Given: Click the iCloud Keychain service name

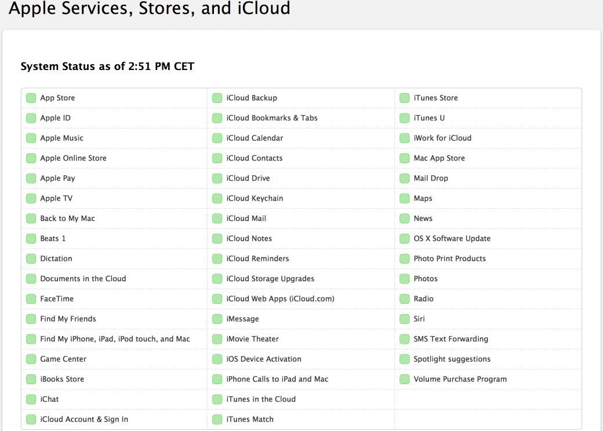Looking at the screenshot, I should click(255, 198).
